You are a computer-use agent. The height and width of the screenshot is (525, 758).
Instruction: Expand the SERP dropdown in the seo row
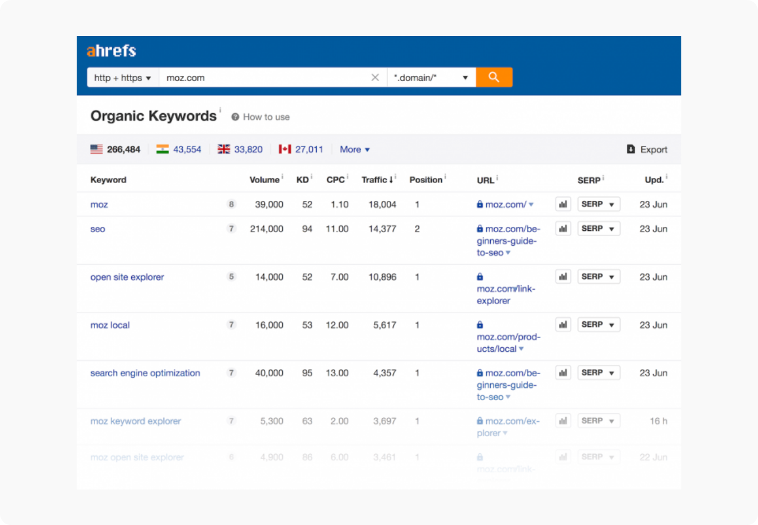pyautogui.click(x=599, y=229)
